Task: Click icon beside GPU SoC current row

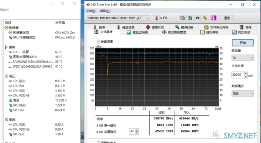Action: [10, 134]
